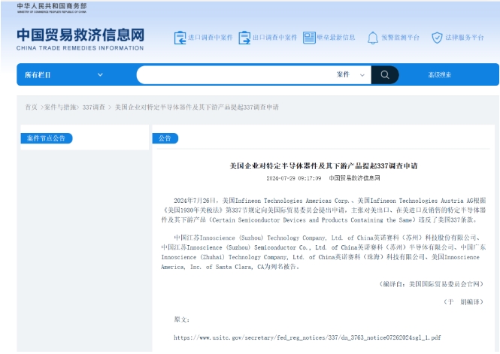Click the magnifying glass search button
Image resolution: width=500 pixels, height=354 pixels.
385,75
